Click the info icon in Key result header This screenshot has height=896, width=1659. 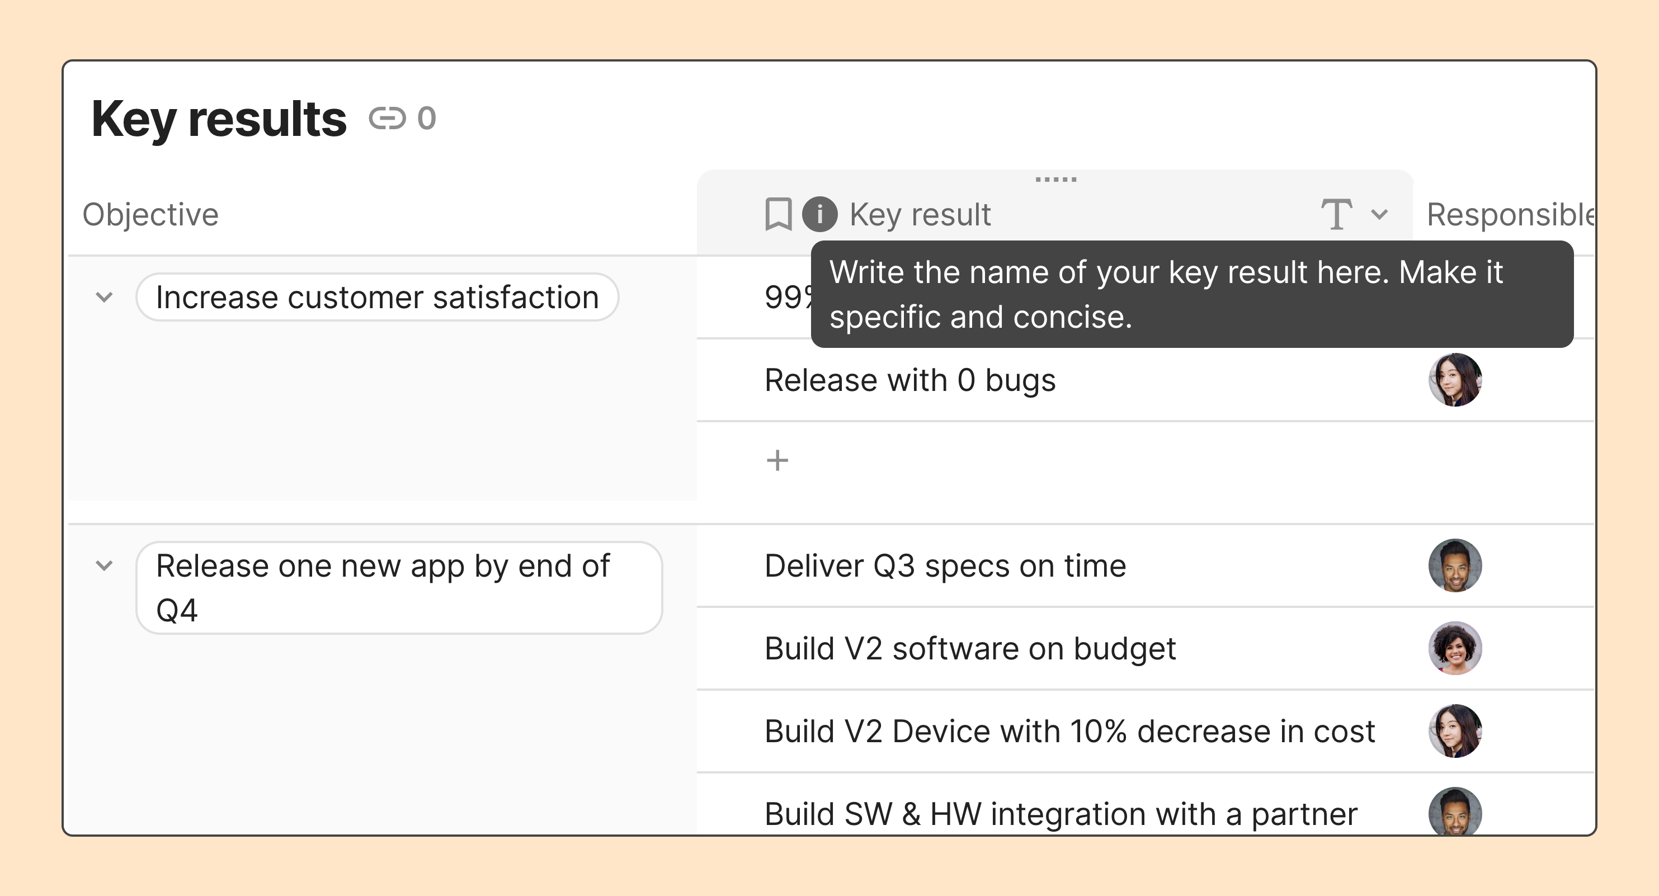click(819, 214)
